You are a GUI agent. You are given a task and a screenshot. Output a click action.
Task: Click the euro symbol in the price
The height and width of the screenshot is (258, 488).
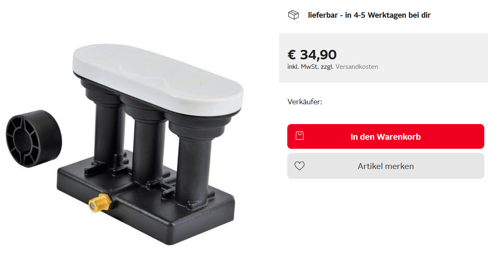(292, 55)
